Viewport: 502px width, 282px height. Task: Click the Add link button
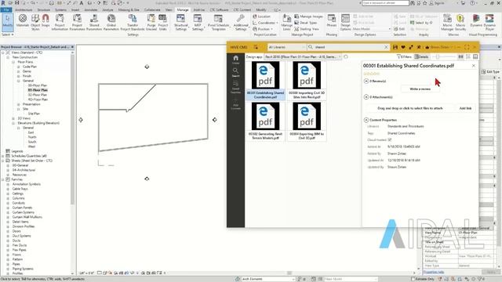coord(465,108)
